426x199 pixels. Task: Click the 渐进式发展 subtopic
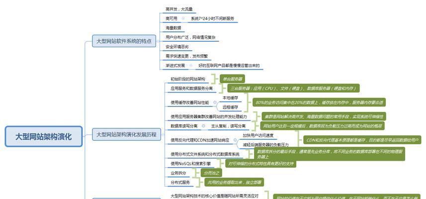175,66
